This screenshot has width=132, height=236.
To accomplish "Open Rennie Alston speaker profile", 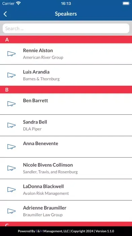I will tap(66, 54).
